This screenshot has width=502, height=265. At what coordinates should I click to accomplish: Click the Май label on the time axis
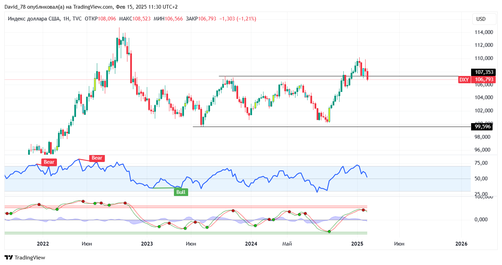point(287,244)
